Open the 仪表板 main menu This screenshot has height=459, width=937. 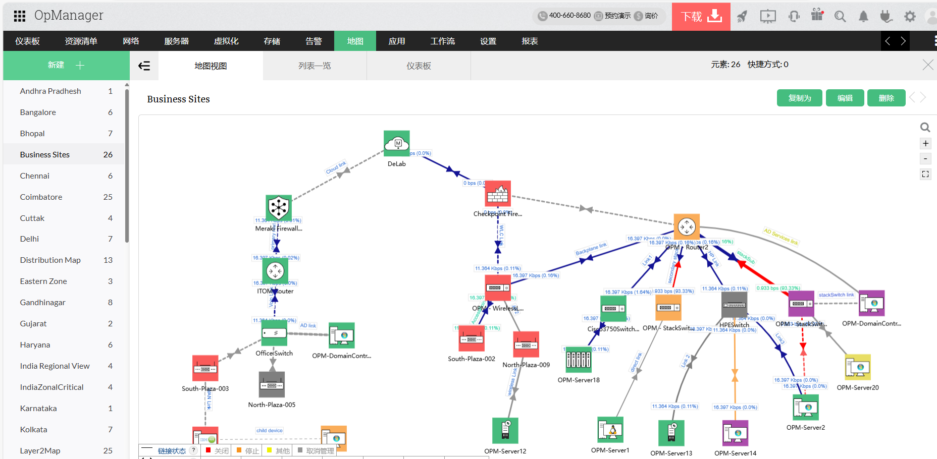[27, 41]
